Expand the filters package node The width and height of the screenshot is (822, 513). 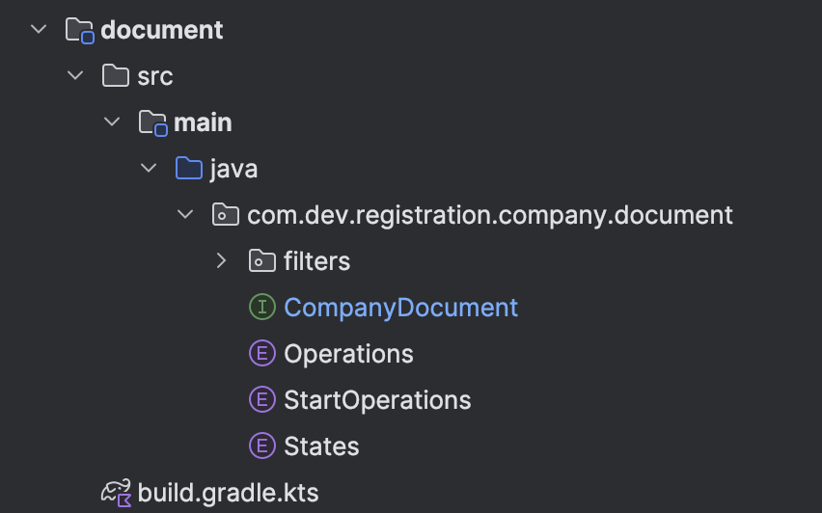click(x=221, y=261)
